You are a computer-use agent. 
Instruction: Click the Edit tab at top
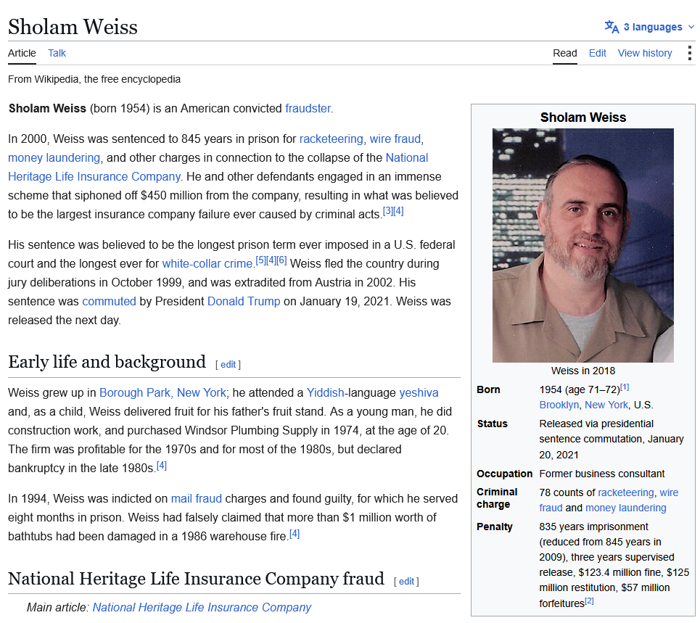(597, 53)
